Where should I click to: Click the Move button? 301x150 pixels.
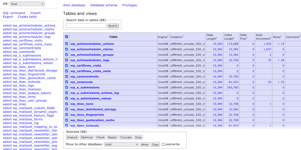point(145,145)
